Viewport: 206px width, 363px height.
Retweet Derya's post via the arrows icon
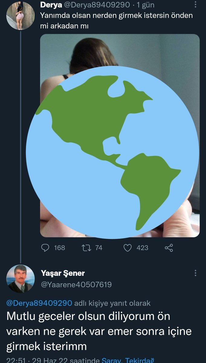pyautogui.click(x=86, y=248)
